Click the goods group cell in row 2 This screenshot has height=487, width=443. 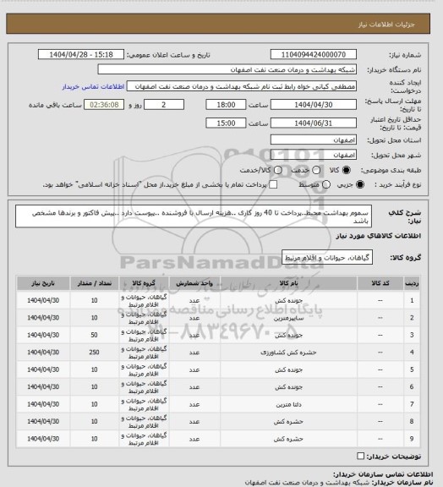[x=144, y=318]
